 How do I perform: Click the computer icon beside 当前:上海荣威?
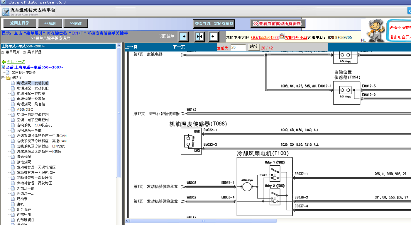pos(4,67)
